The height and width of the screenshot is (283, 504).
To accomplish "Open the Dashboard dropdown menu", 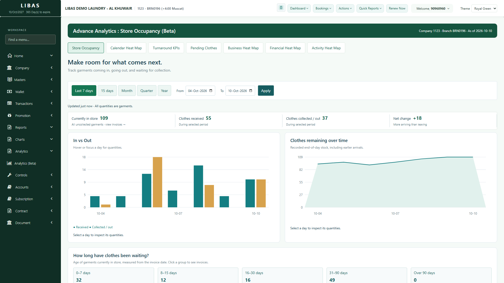I will tap(299, 8).
